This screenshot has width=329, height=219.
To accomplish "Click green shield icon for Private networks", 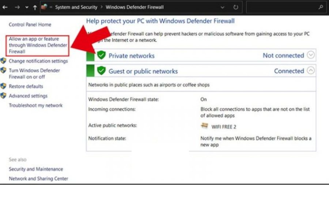I will point(101,55).
